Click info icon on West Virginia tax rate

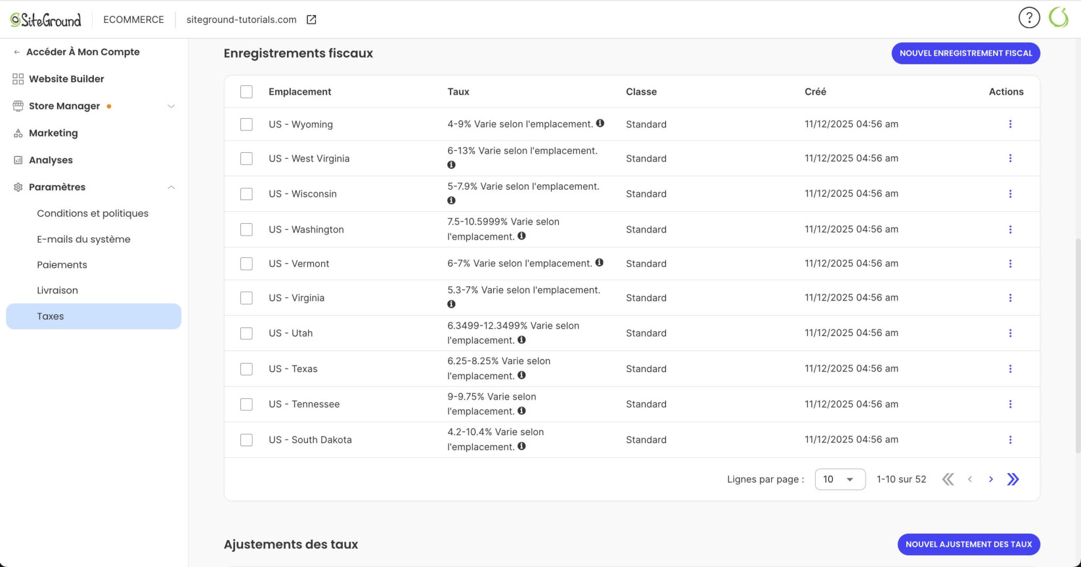click(451, 165)
